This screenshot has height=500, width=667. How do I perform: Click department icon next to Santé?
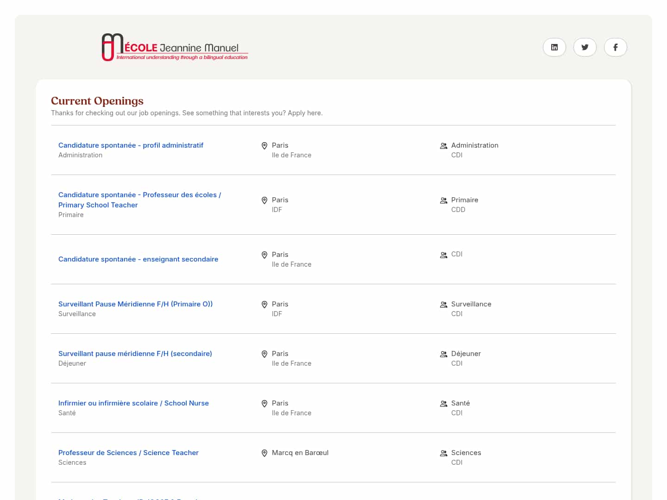tap(443, 404)
